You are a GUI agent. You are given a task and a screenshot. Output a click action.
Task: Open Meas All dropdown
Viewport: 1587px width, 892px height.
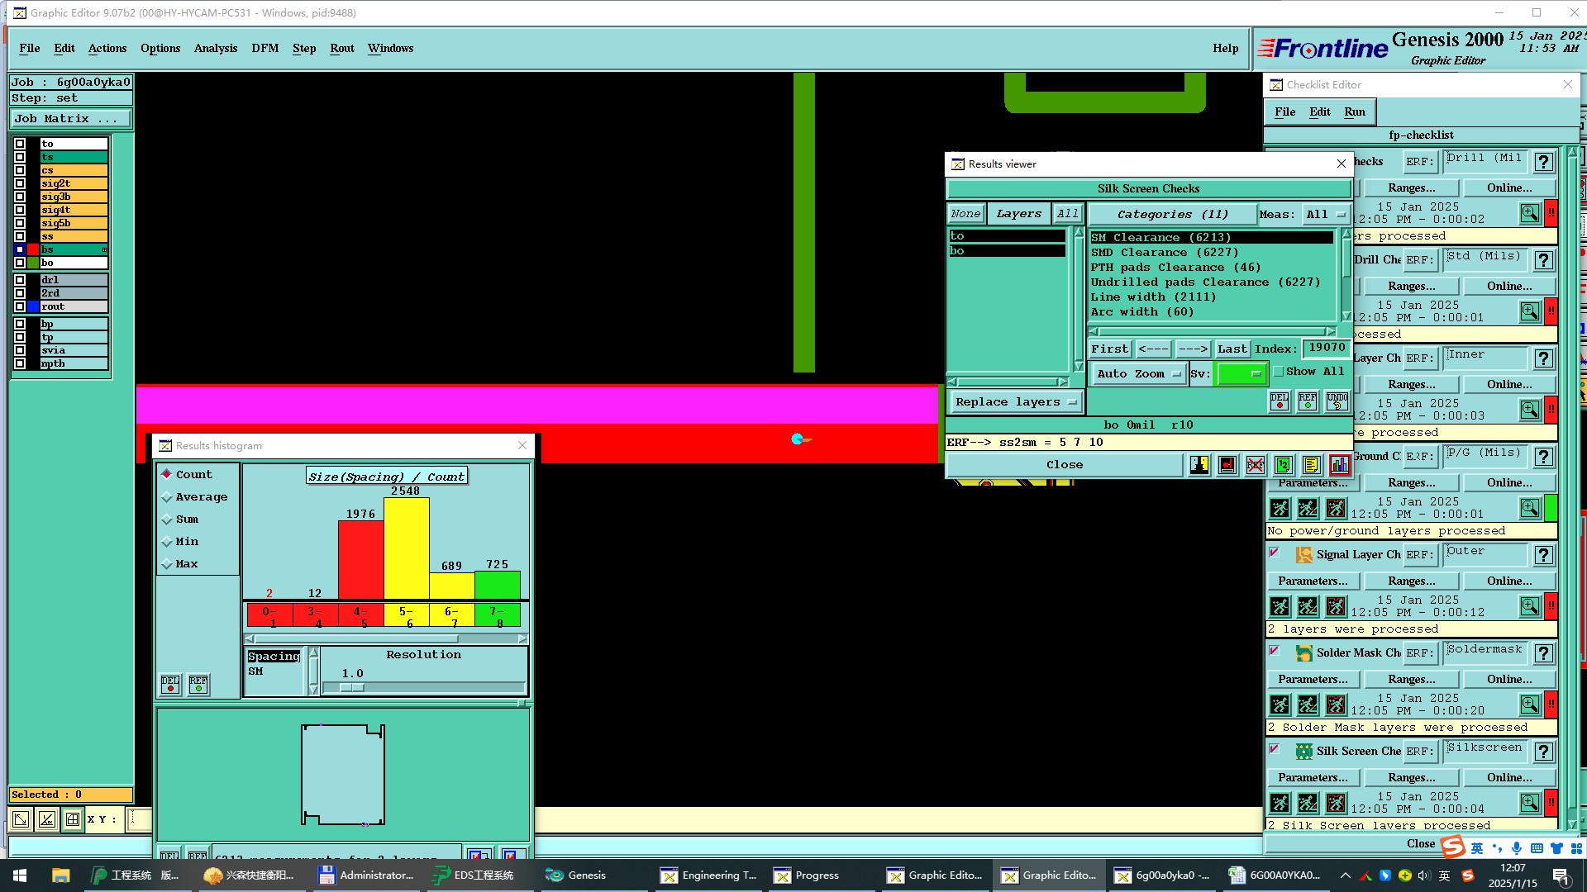[1326, 215]
